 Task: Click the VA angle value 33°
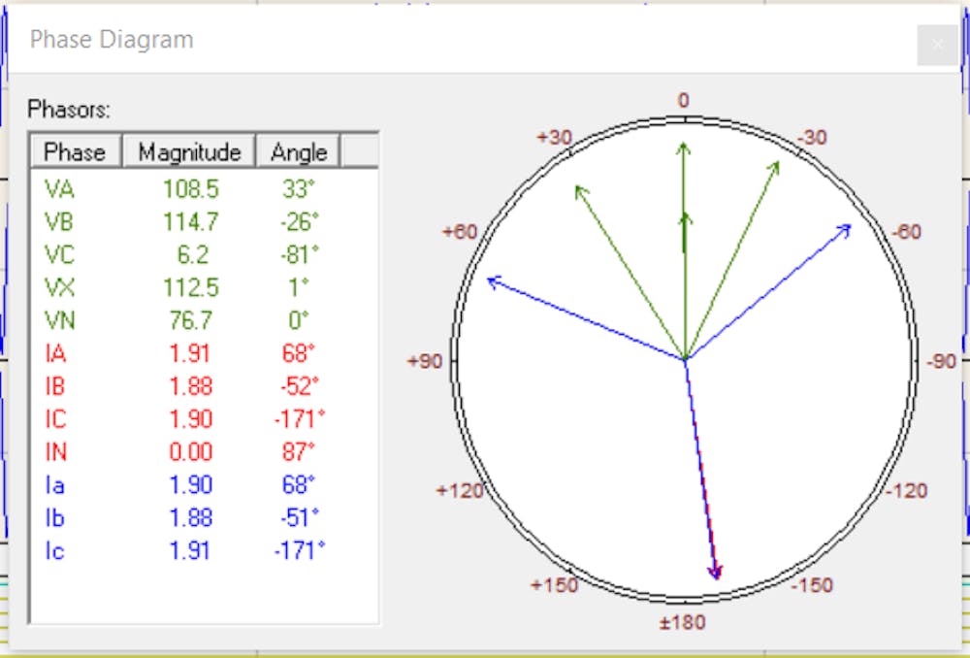[298, 189]
